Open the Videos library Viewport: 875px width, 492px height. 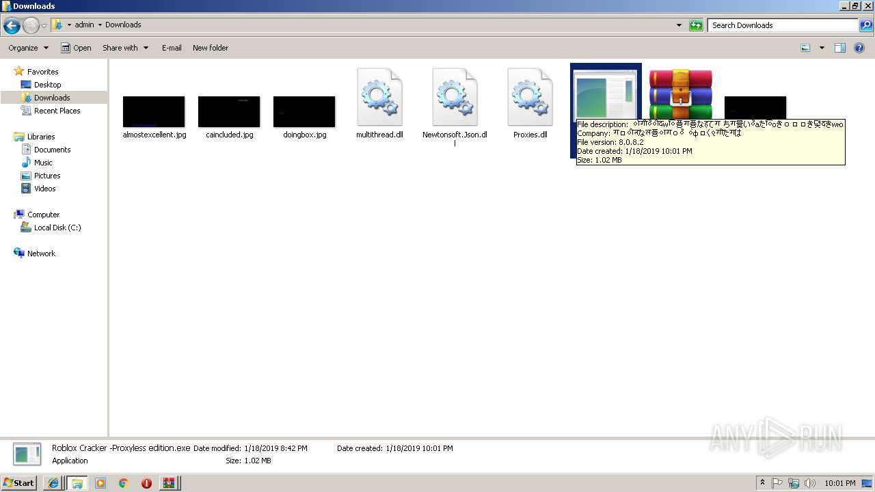coord(45,189)
